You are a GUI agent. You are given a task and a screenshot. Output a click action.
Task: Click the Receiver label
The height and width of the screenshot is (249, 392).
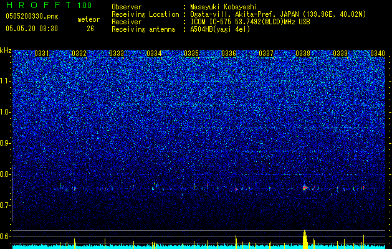127,22
